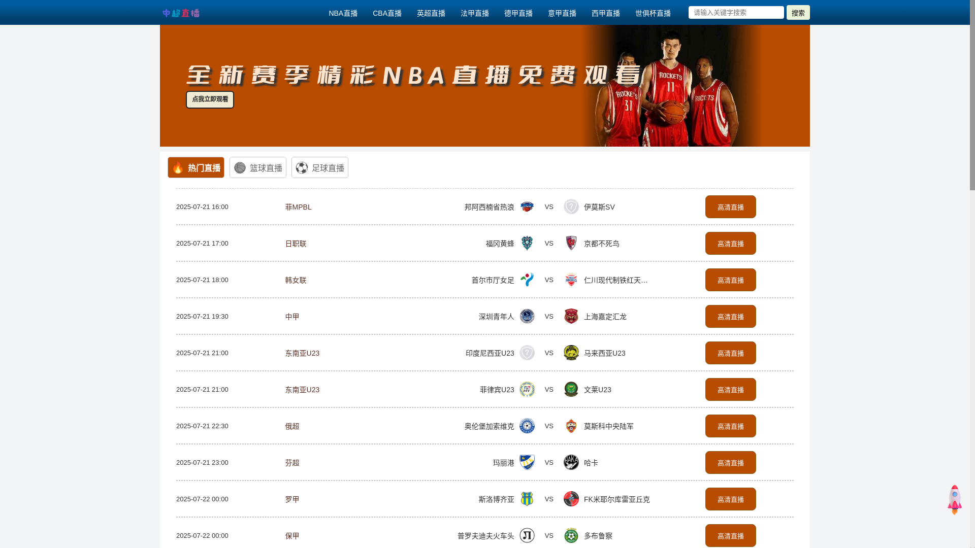Open the 中甲 league link

coord(292,317)
